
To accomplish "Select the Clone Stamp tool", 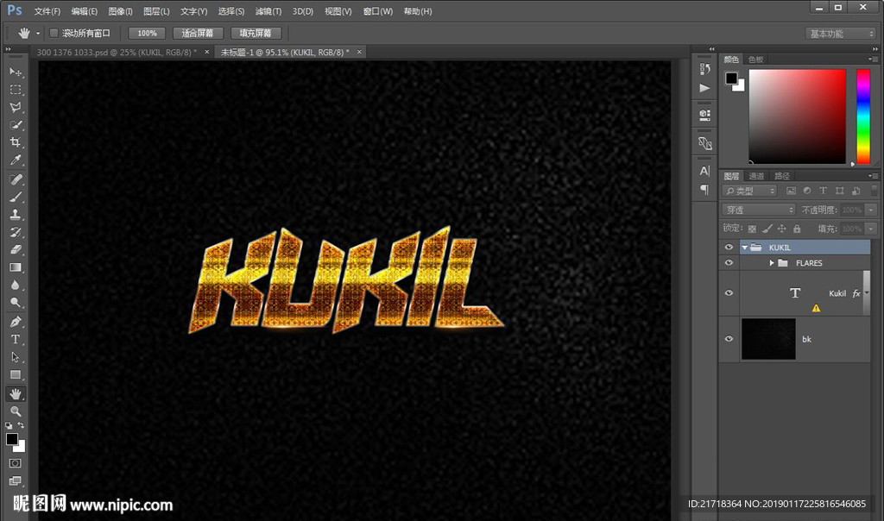I will 16,215.
